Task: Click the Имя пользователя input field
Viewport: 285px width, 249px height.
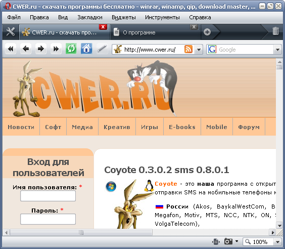Action: click(x=48, y=196)
